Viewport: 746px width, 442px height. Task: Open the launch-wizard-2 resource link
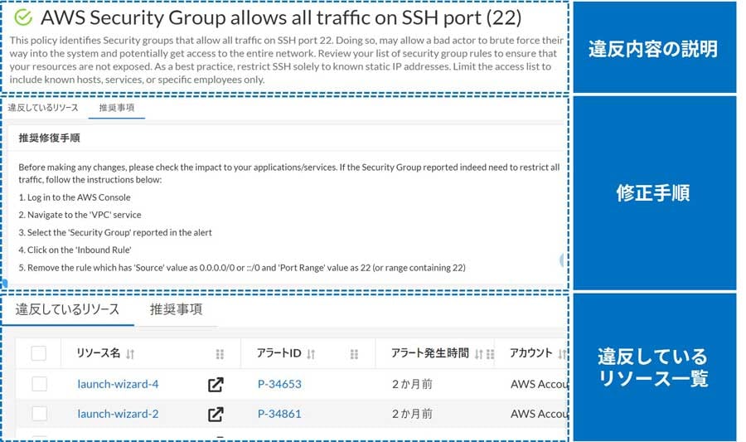tap(118, 414)
